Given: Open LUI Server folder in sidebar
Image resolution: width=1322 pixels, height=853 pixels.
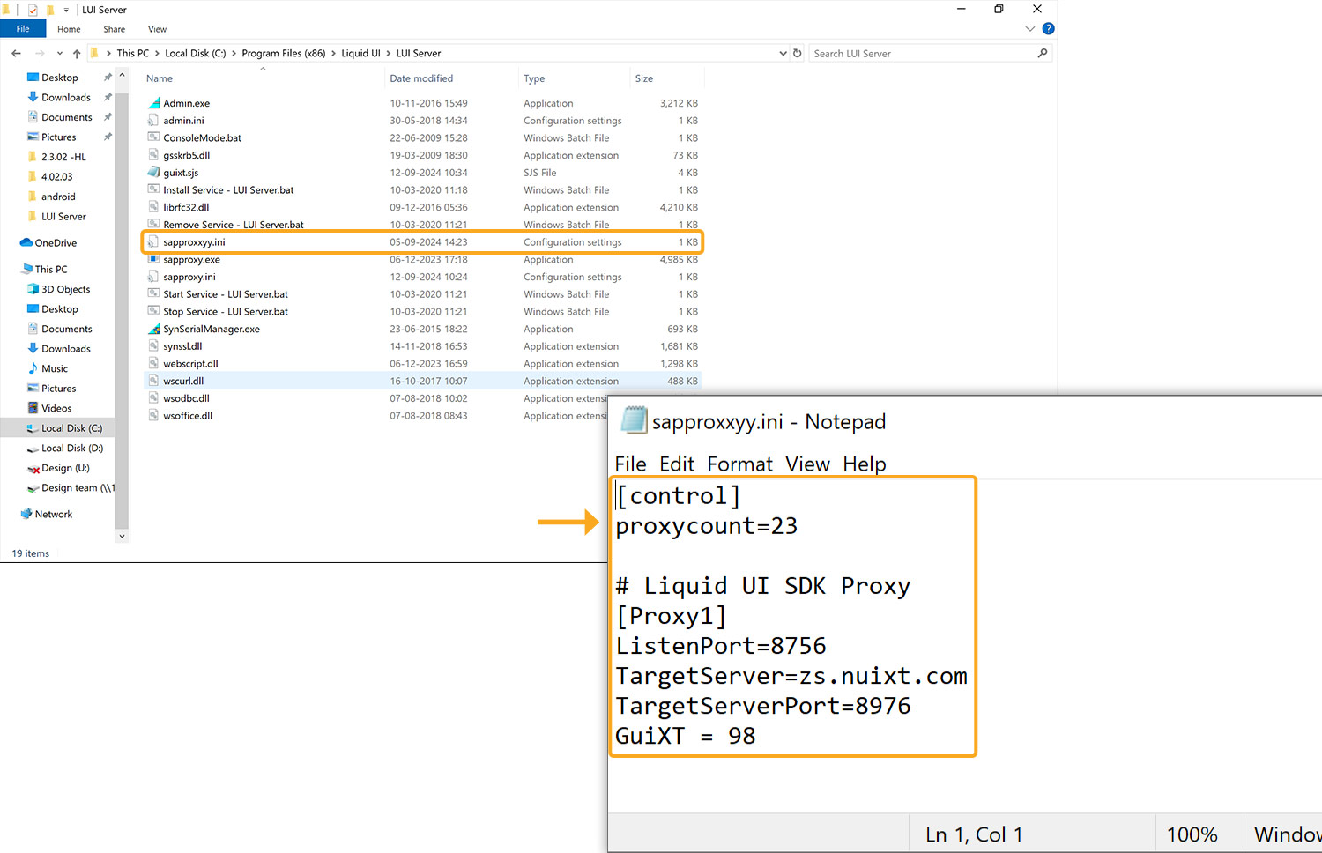Looking at the screenshot, I should point(63,217).
